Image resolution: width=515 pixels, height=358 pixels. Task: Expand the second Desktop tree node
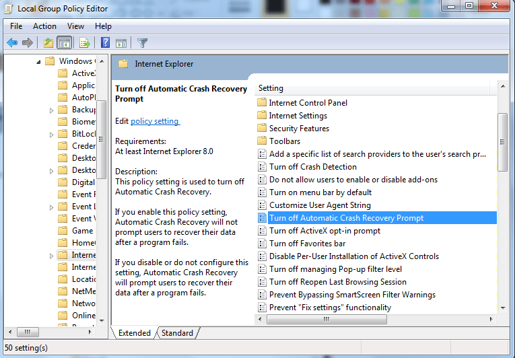(51, 171)
